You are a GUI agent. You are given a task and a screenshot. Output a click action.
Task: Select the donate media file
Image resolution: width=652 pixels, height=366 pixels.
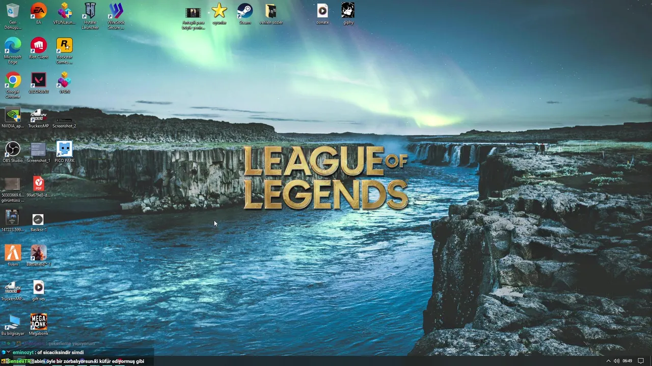coord(322,14)
